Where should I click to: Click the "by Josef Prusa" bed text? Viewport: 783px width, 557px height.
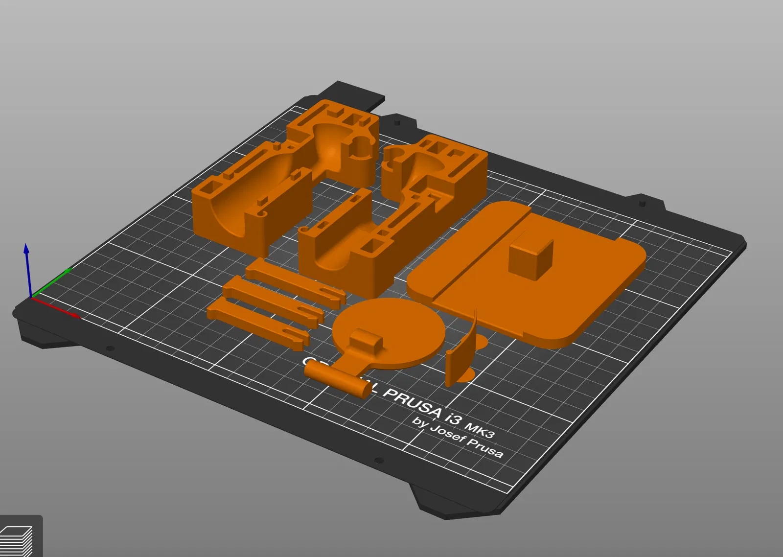458,437
